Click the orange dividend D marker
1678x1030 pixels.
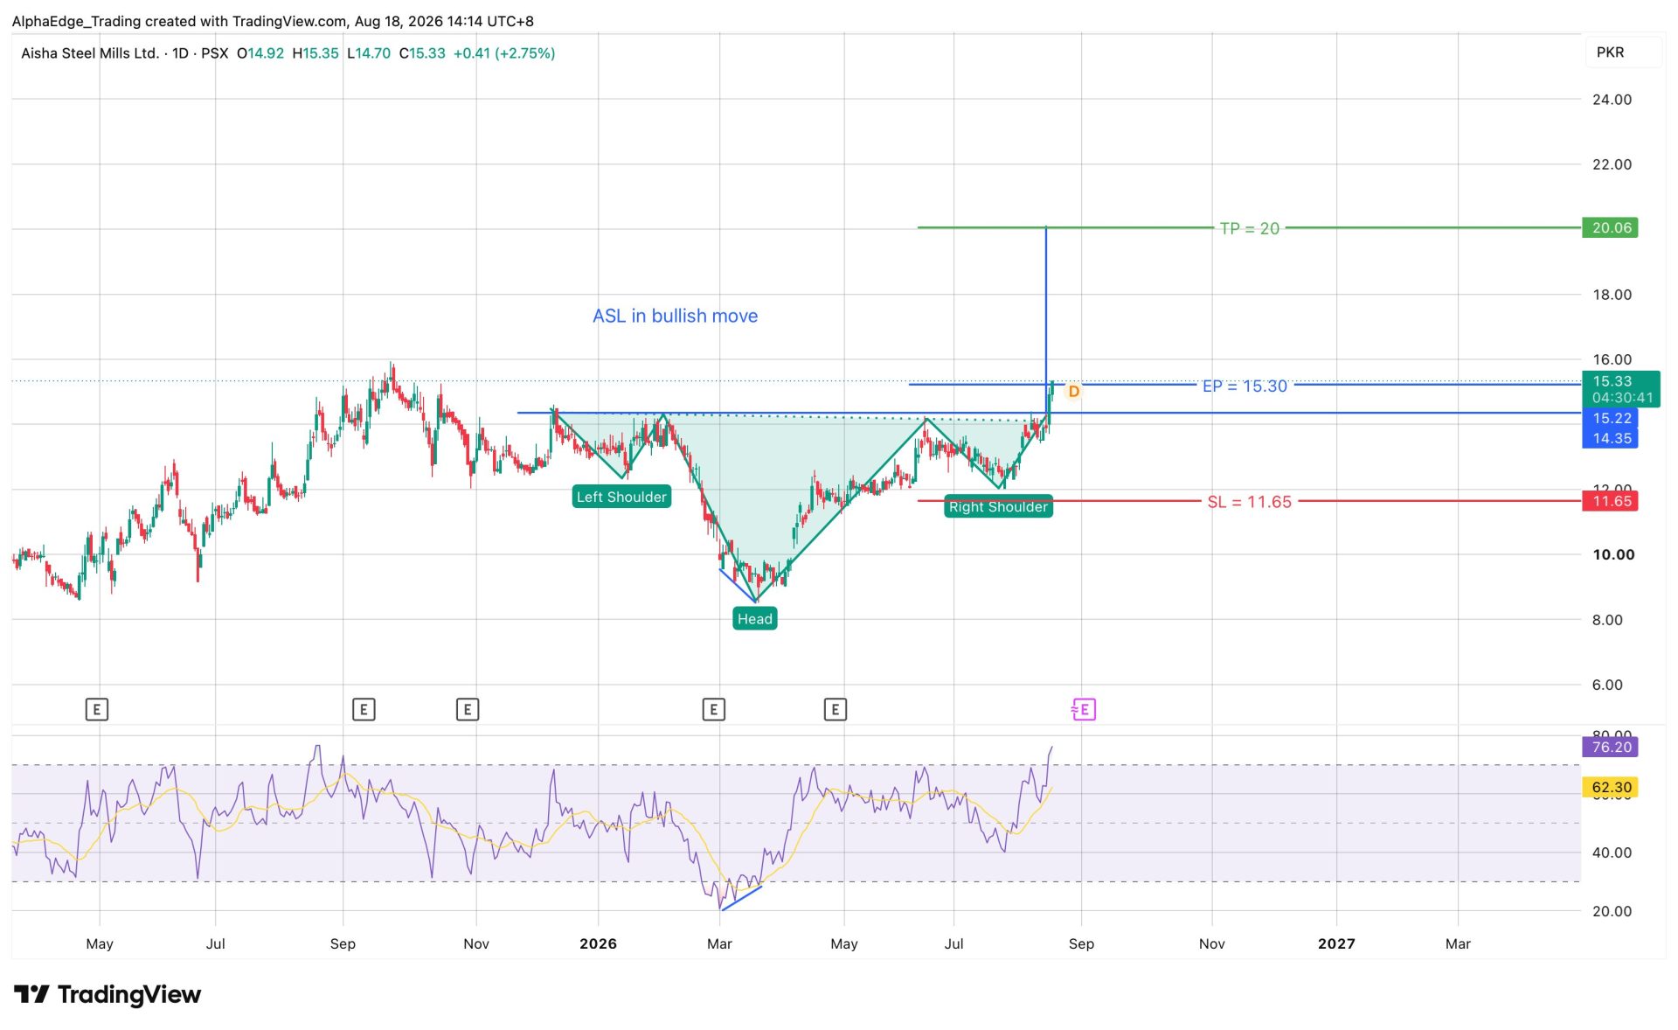click(1074, 392)
